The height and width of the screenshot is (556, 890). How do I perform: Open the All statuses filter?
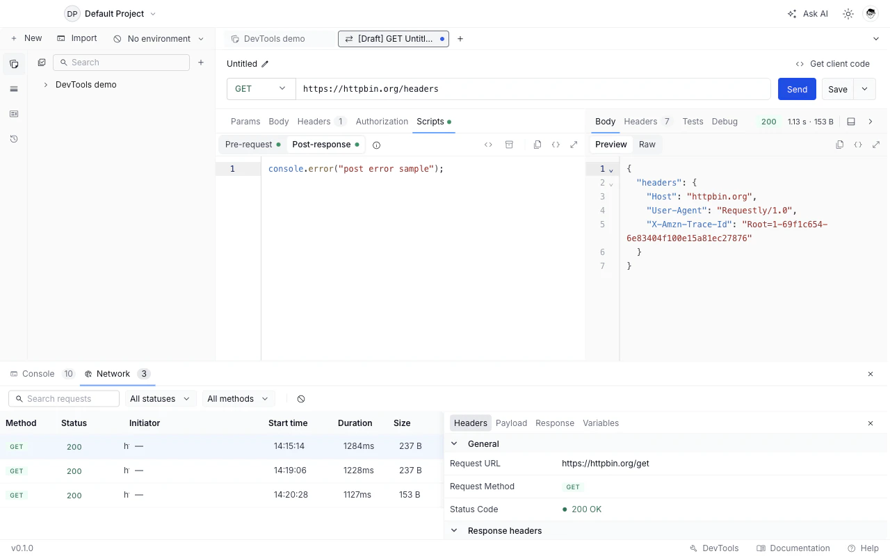tap(159, 399)
